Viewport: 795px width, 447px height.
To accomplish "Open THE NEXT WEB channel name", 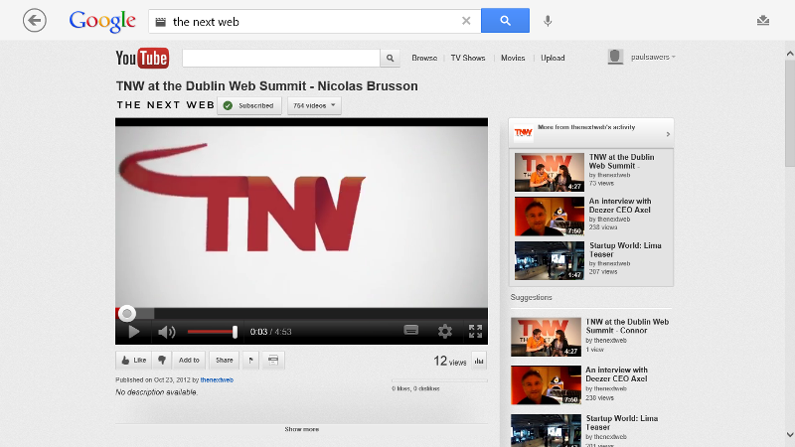I will click(x=166, y=105).
